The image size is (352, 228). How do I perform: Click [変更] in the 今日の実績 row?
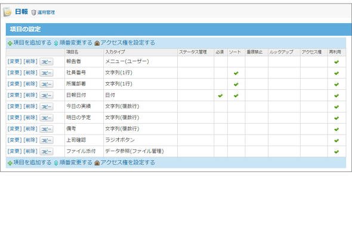click(14, 106)
